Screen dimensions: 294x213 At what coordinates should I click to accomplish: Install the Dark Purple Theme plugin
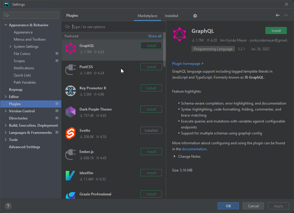coord(151,109)
